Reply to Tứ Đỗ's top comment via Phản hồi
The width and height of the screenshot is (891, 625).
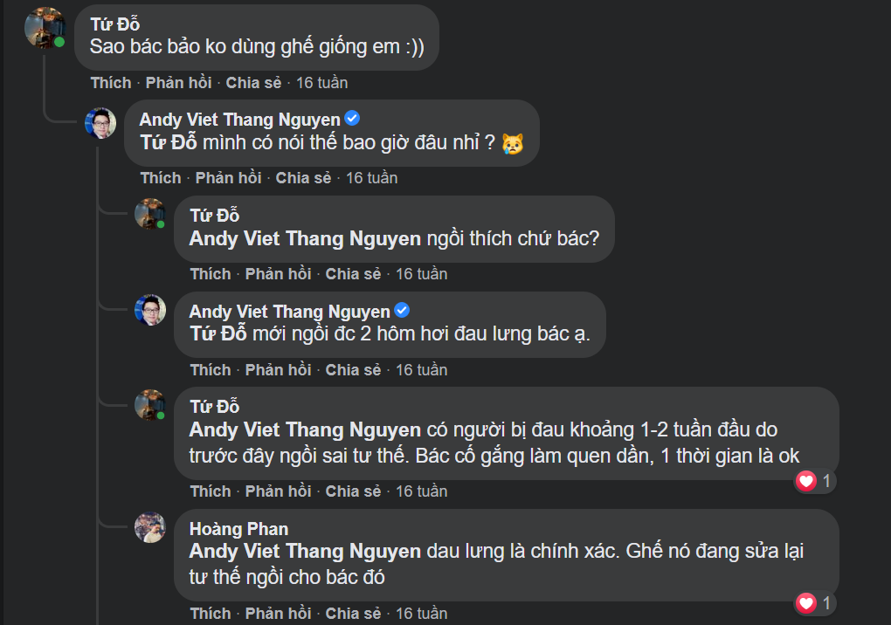[178, 83]
